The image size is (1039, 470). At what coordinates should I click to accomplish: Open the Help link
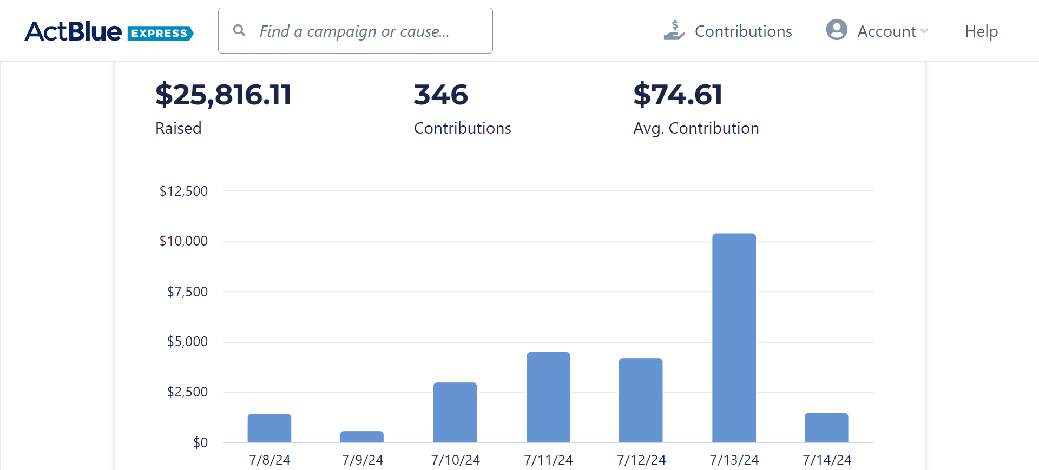[x=981, y=31]
